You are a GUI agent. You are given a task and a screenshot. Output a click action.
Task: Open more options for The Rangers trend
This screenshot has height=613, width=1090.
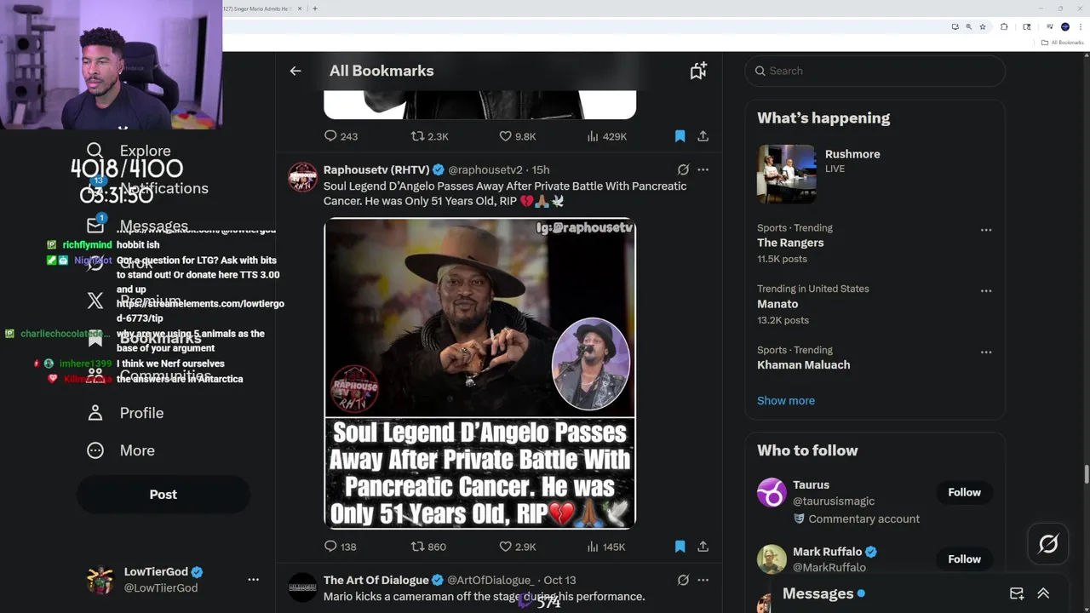(x=985, y=230)
